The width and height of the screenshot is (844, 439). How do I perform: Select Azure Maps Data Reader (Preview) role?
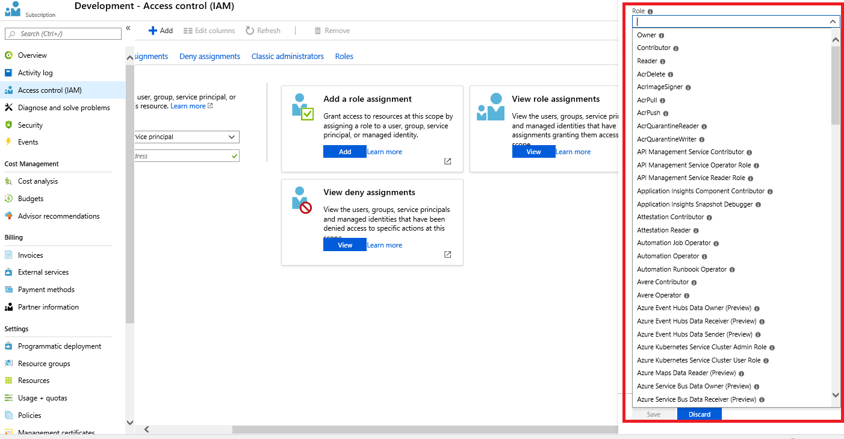(686, 373)
